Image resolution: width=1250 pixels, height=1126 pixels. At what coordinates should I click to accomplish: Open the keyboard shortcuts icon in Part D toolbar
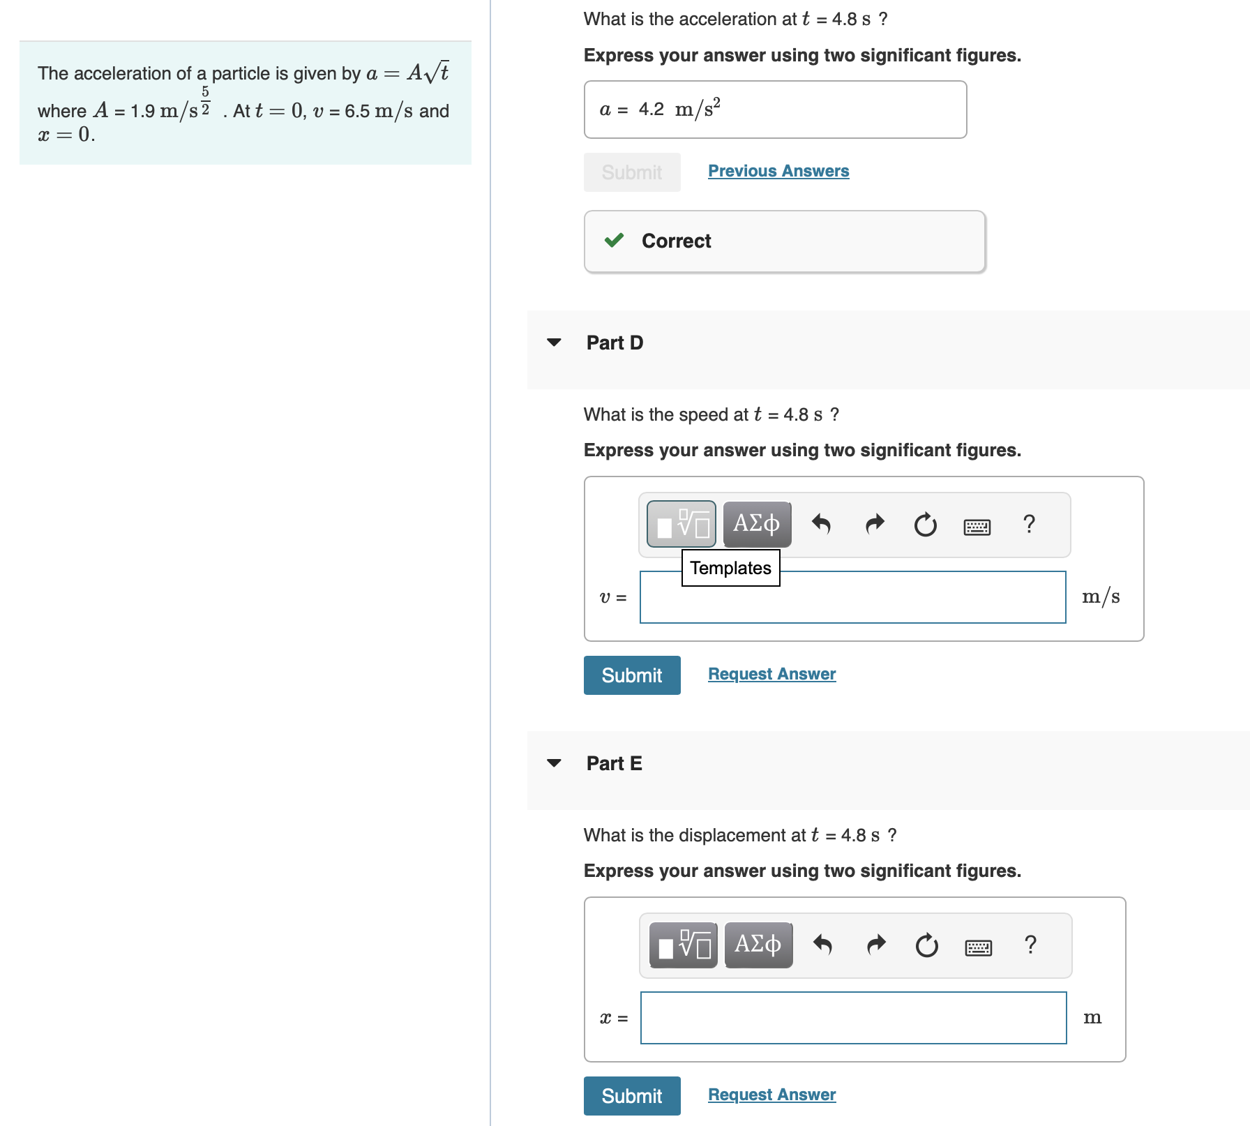tap(977, 527)
